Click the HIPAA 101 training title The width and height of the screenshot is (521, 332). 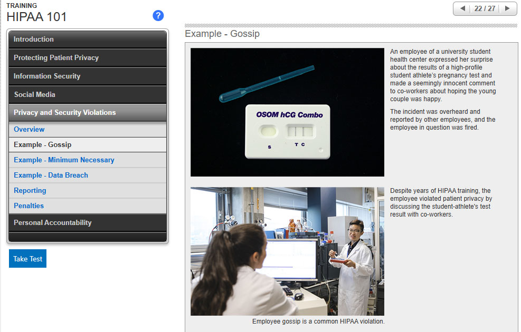coord(37,17)
